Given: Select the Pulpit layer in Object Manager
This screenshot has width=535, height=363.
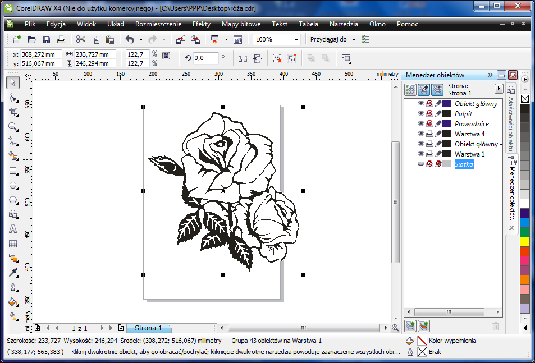Looking at the screenshot, I should coord(463,113).
